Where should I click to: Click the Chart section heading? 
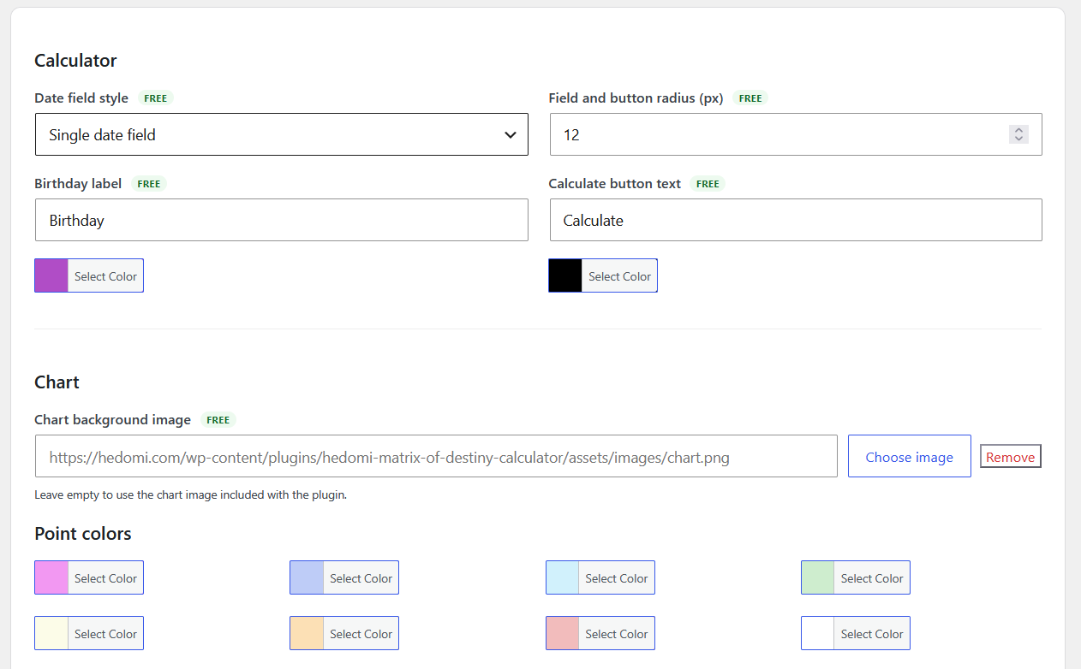point(57,382)
